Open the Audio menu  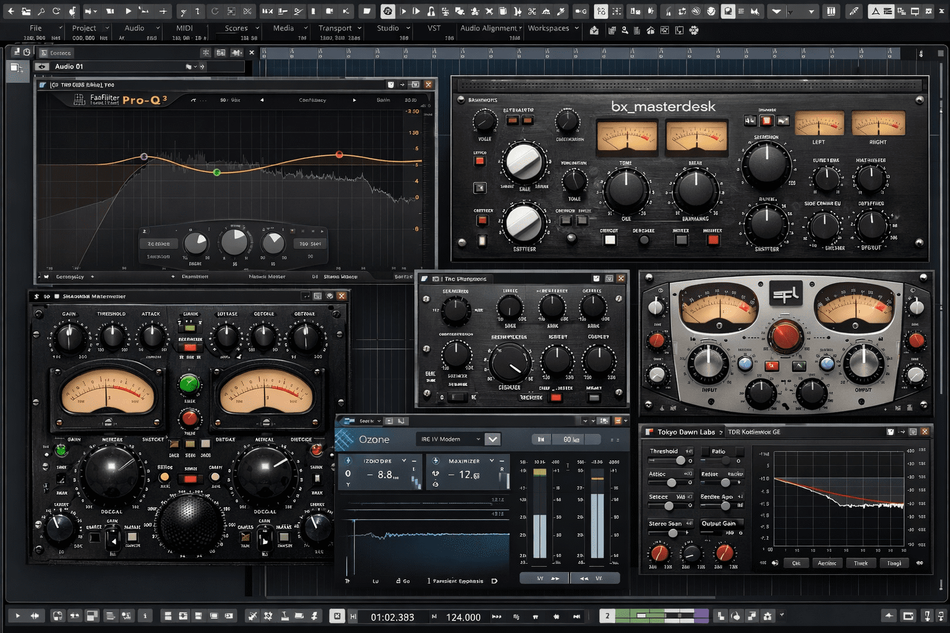[x=134, y=28]
